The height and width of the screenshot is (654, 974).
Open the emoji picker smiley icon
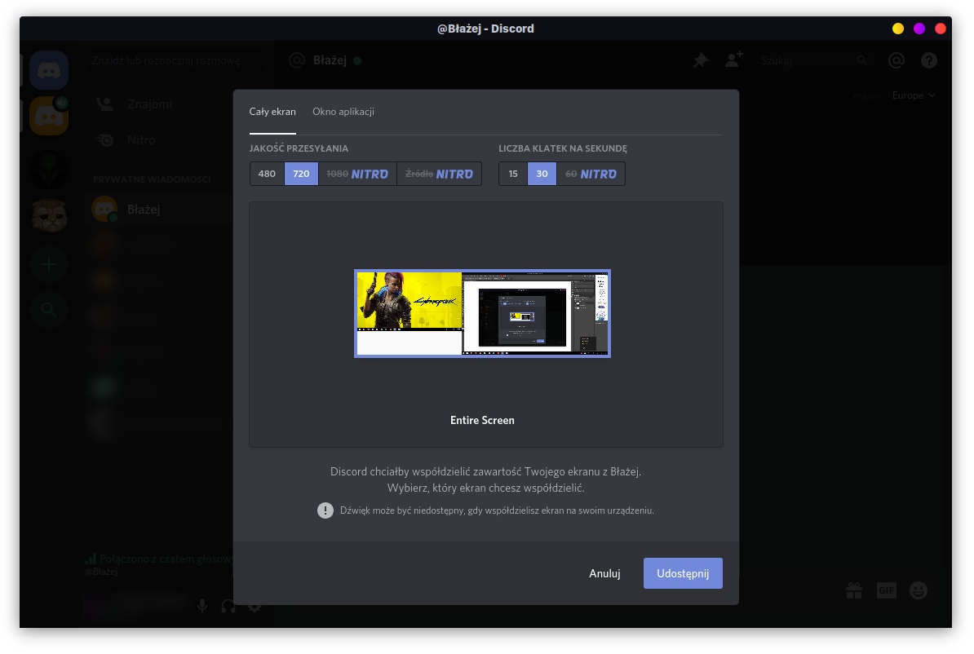tap(919, 590)
